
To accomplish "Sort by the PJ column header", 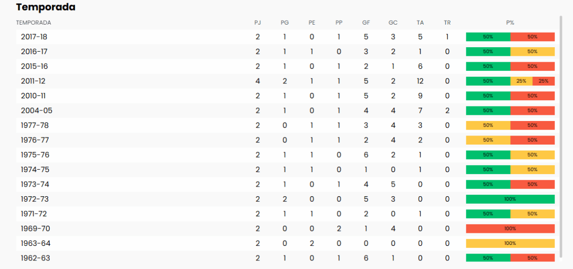I will point(258,23).
